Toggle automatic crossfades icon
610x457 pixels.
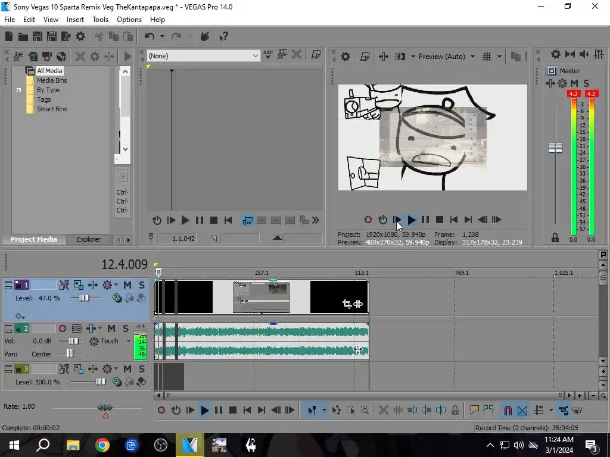click(522, 411)
